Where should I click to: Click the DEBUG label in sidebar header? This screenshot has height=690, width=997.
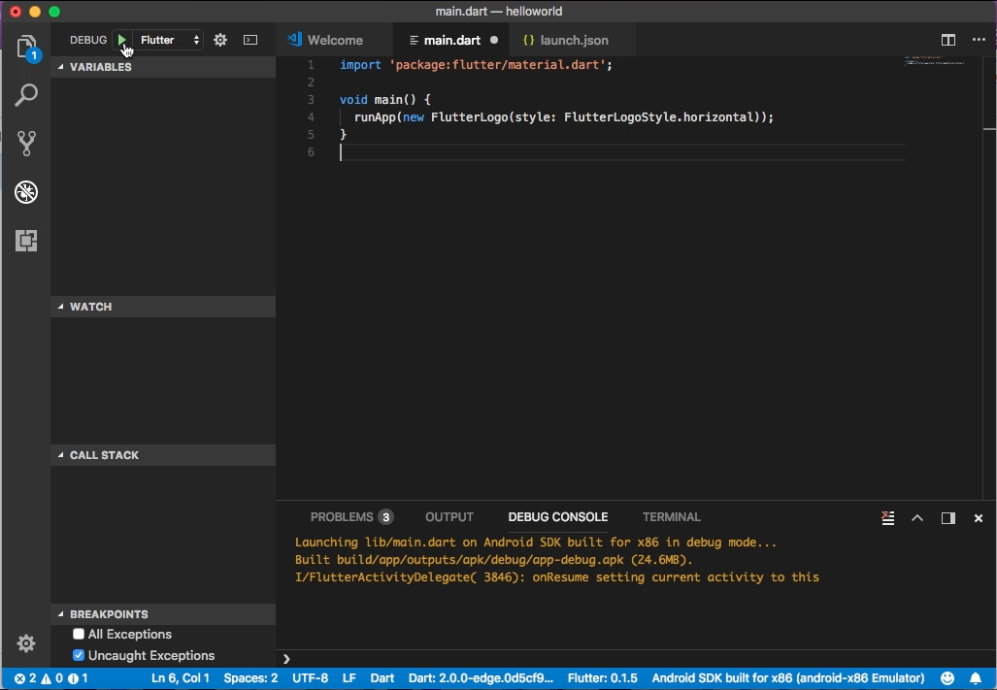click(88, 40)
